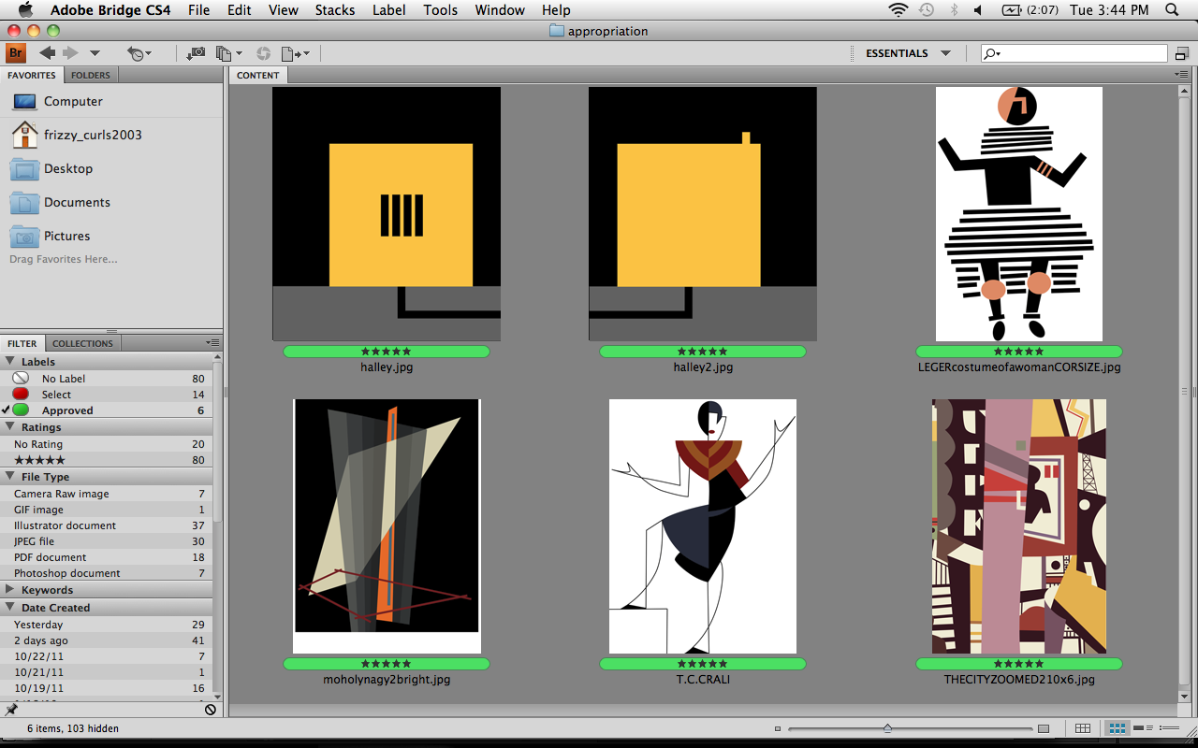Click the keep-filter pushpin icon
1198x748 pixels.
11,710
